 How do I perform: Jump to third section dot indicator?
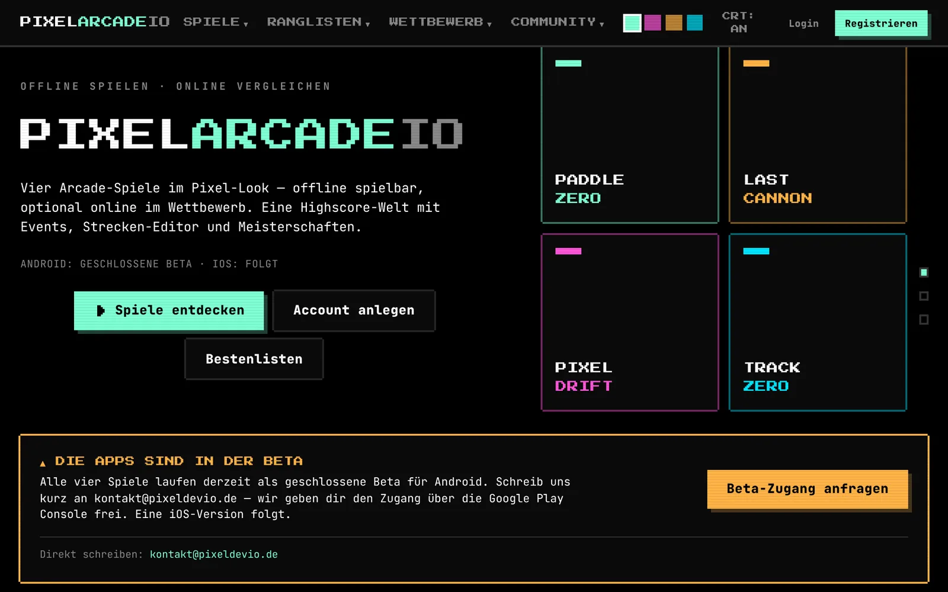pos(924,320)
